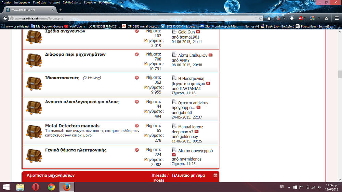Open the Ανοικτό υλικολογισμικό για όλους forum

[82, 102]
